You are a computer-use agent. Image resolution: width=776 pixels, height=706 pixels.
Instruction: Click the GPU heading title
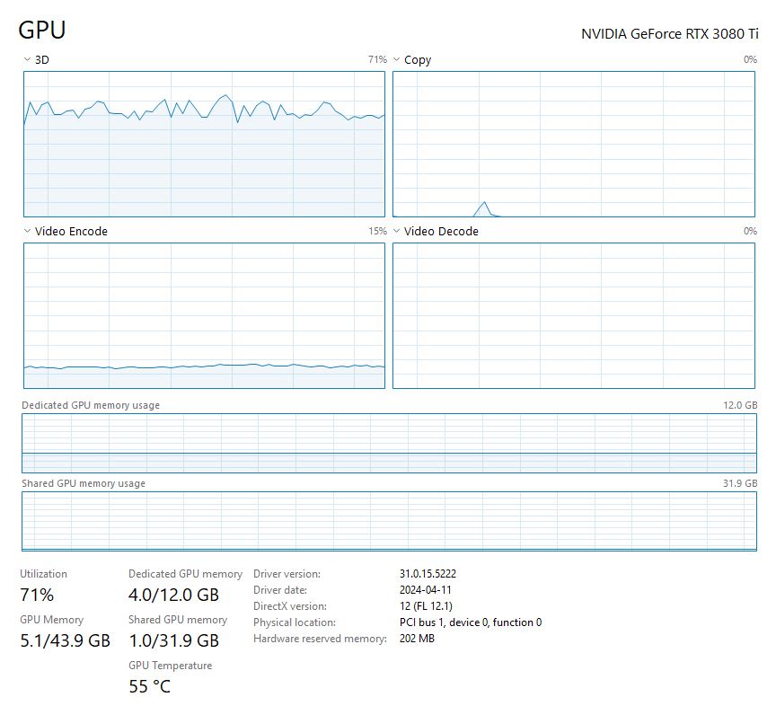tap(42, 30)
